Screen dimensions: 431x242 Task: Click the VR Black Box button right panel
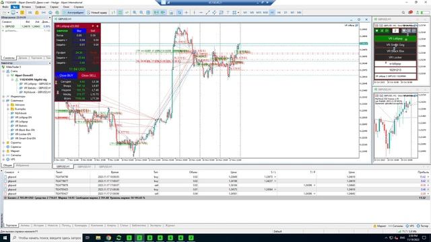pos(395,51)
